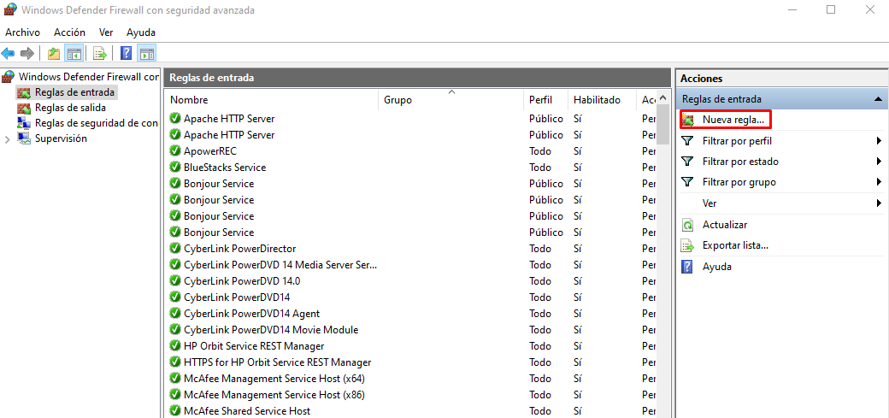Click the firewall icon in the title bar
Image resolution: width=889 pixels, height=418 pixels.
point(9,9)
